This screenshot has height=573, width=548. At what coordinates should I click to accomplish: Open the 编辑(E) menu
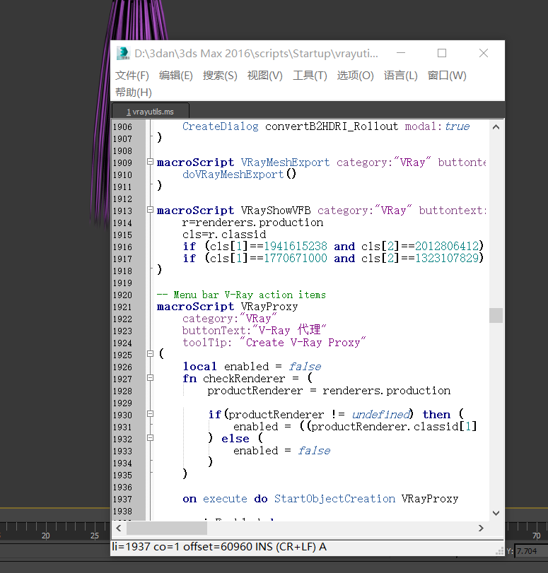point(176,76)
